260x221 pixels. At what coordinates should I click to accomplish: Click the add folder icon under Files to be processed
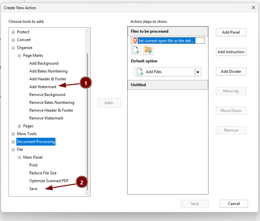pos(148,50)
